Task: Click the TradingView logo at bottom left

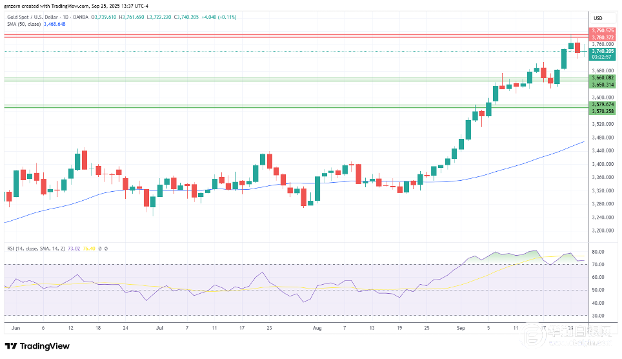Action: (x=37, y=346)
